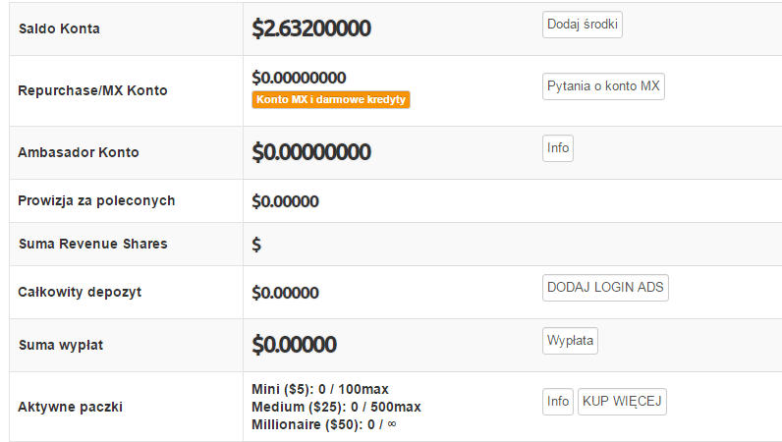
Task: Select the Ambasador Konto balance amount
Action: pyautogui.click(x=310, y=152)
